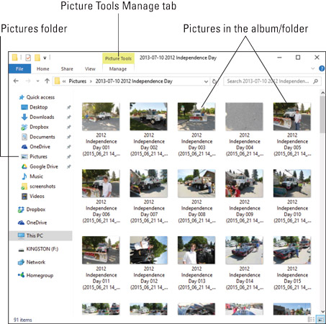
Task: Click the file name Independence Day 013
Action: [196, 278]
